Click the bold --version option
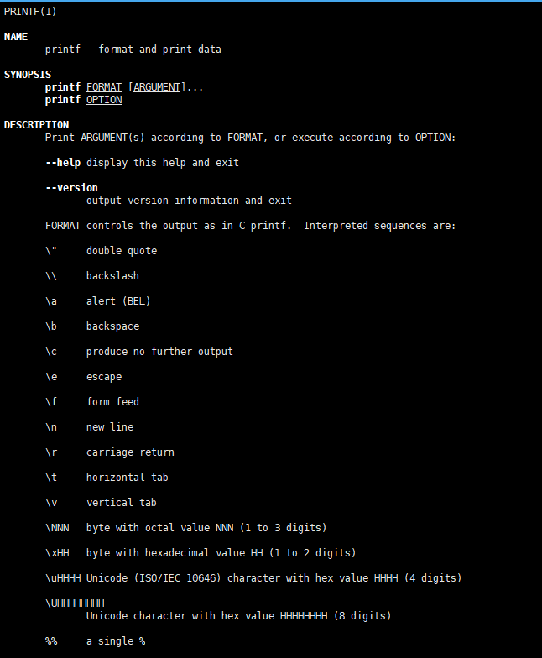This screenshot has height=658, width=542. [71, 188]
